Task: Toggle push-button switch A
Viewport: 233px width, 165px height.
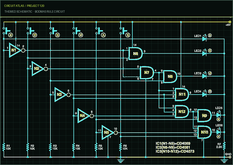Action: 99,31
